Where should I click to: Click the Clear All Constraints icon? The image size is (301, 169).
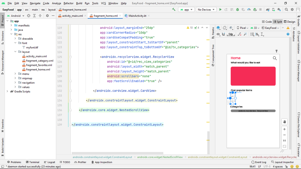pyautogui.click(x=240, y=34)
